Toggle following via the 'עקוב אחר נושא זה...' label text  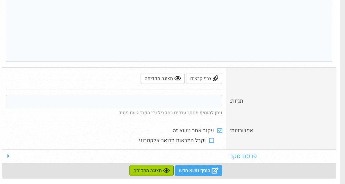[x=191, y=131]
